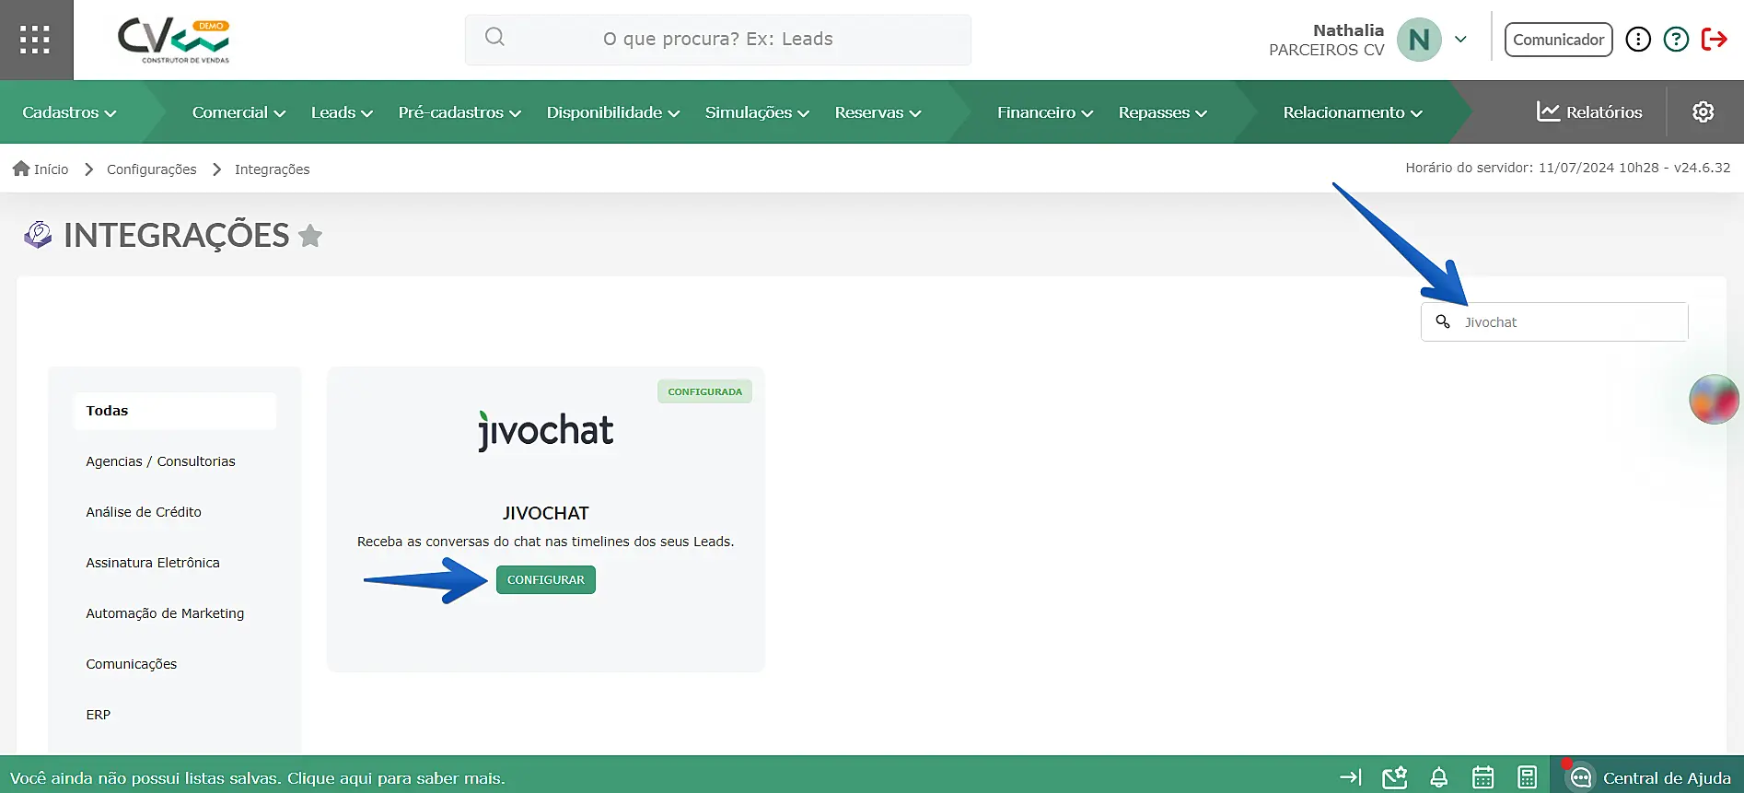
Task: Go to Configurações in breadcrumb
Action: tap(152, 169)
